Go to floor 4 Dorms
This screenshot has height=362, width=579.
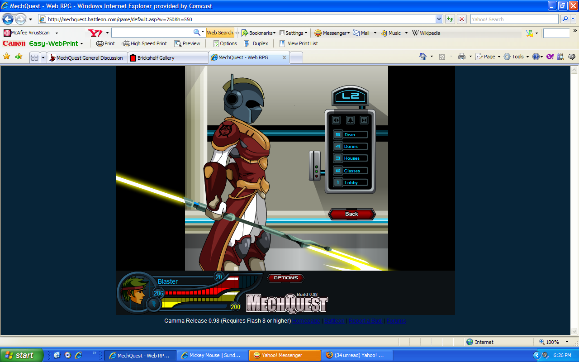click(x=351, y=146)
